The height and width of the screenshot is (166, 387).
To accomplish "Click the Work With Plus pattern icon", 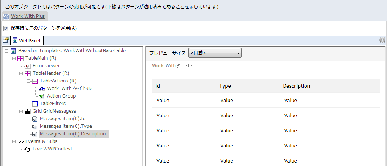I will point(6,17).
